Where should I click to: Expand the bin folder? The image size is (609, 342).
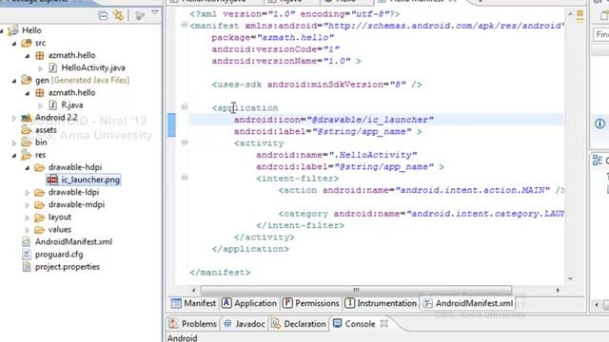(x=14, y=142)
